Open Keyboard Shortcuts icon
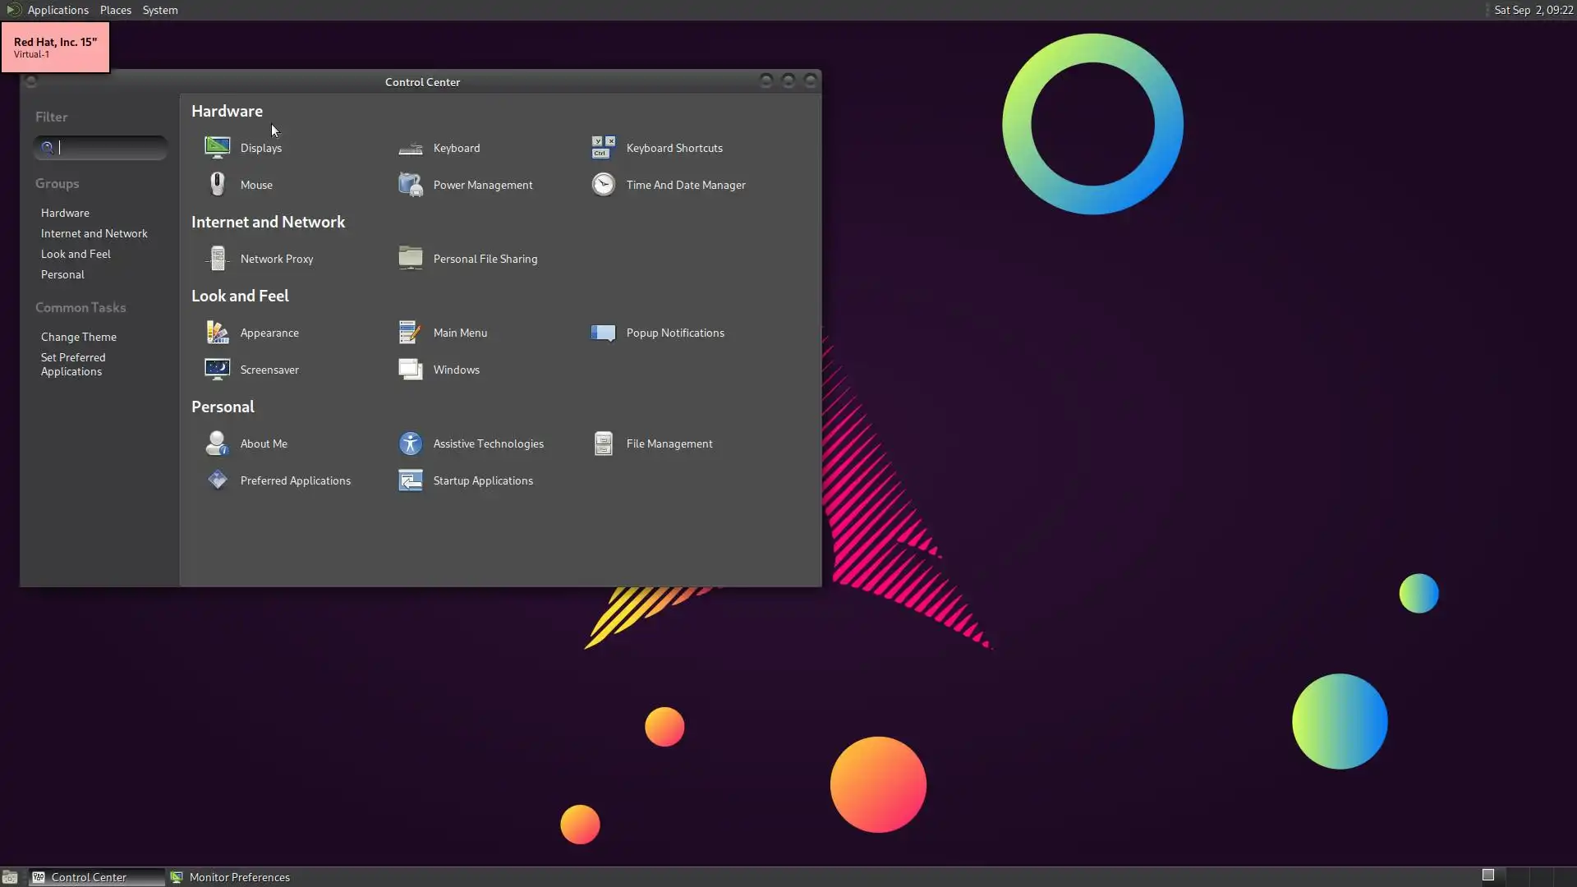1577x887 pixels. [x=603, y=148]
